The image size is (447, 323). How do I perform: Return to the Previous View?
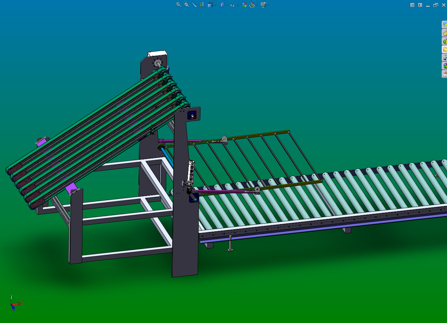194,5
